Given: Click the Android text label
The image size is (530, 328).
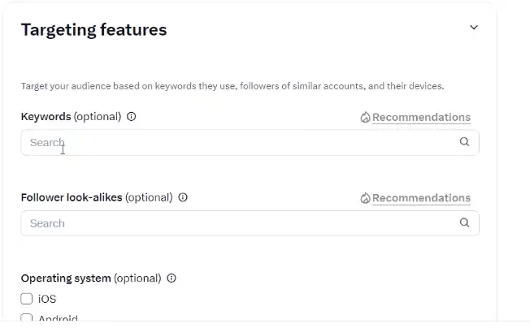Looking at the screenshot, I should click(x=58, y=318).
